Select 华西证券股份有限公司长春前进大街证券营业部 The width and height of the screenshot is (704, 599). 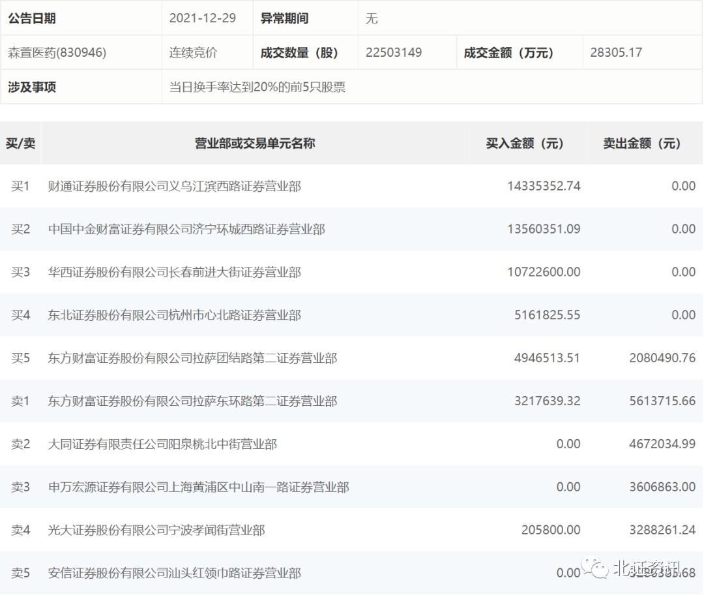pyautogui.click(x=175, y=272)
